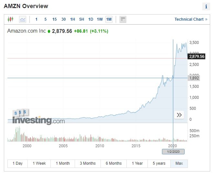Click the first S split marker
The image size is (215, 176).
coord(16,113)
